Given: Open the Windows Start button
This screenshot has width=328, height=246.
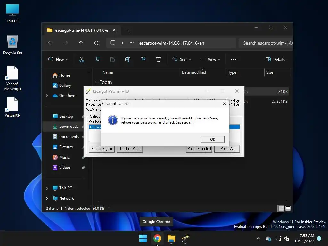Looking at the screenshot, I should point(143,238).
